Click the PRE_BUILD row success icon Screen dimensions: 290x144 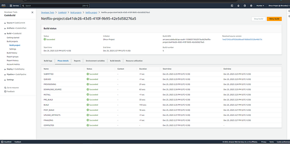click(x=88, y=99)
